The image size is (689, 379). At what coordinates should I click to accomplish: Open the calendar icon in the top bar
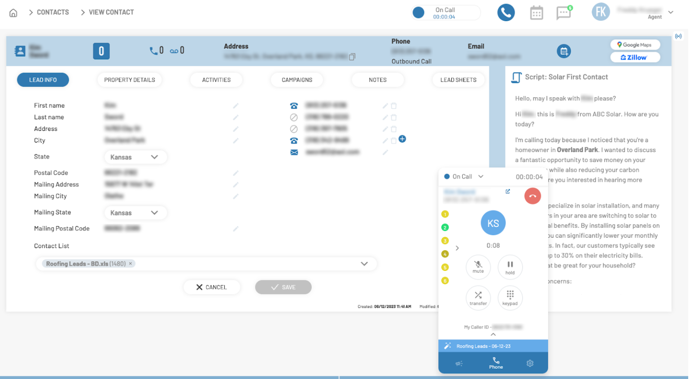click(x=536, y=12)
